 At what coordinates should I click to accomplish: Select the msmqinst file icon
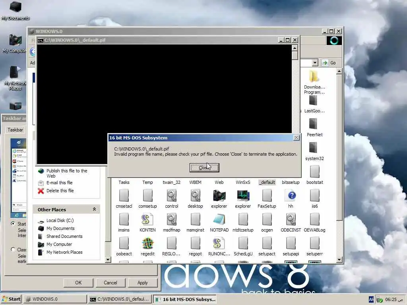195,219
